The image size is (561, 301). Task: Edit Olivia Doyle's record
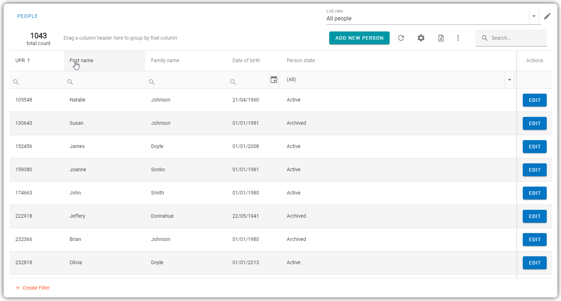535,263
